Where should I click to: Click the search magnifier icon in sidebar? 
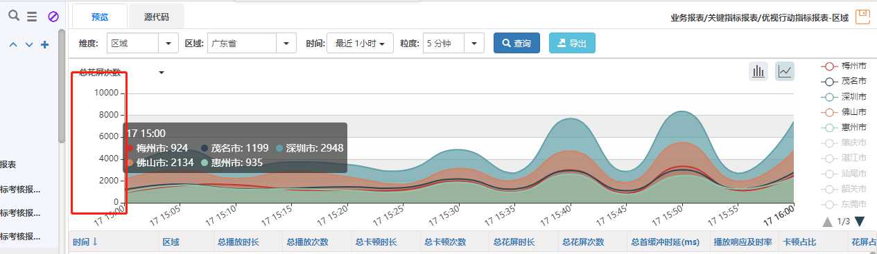(13, 16)
